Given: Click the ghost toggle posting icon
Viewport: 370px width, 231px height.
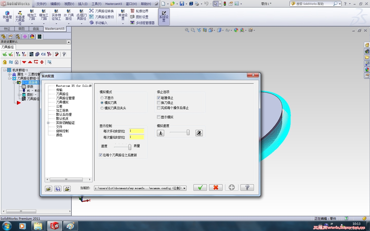Looking at the screenshot, I should pyautogui.click(x=17, y=62).
